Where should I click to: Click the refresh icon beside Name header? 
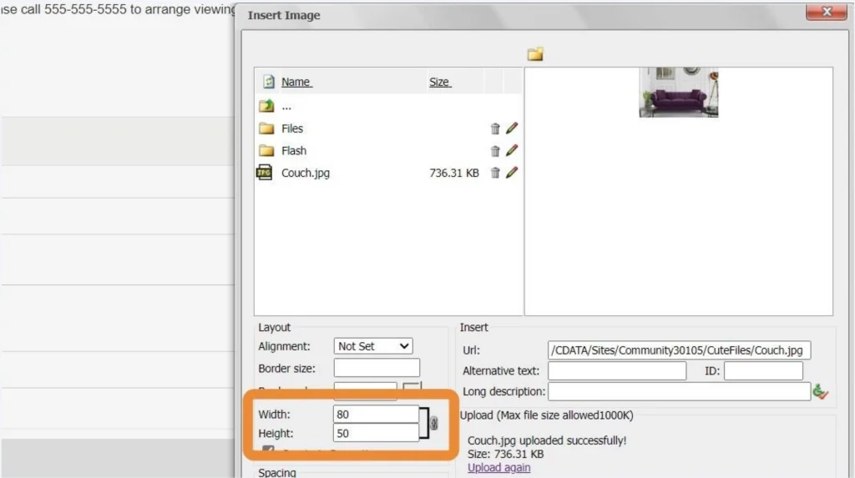coord(269,82)
